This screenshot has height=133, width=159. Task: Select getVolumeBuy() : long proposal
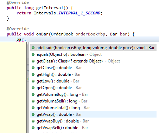pos(93,94)
